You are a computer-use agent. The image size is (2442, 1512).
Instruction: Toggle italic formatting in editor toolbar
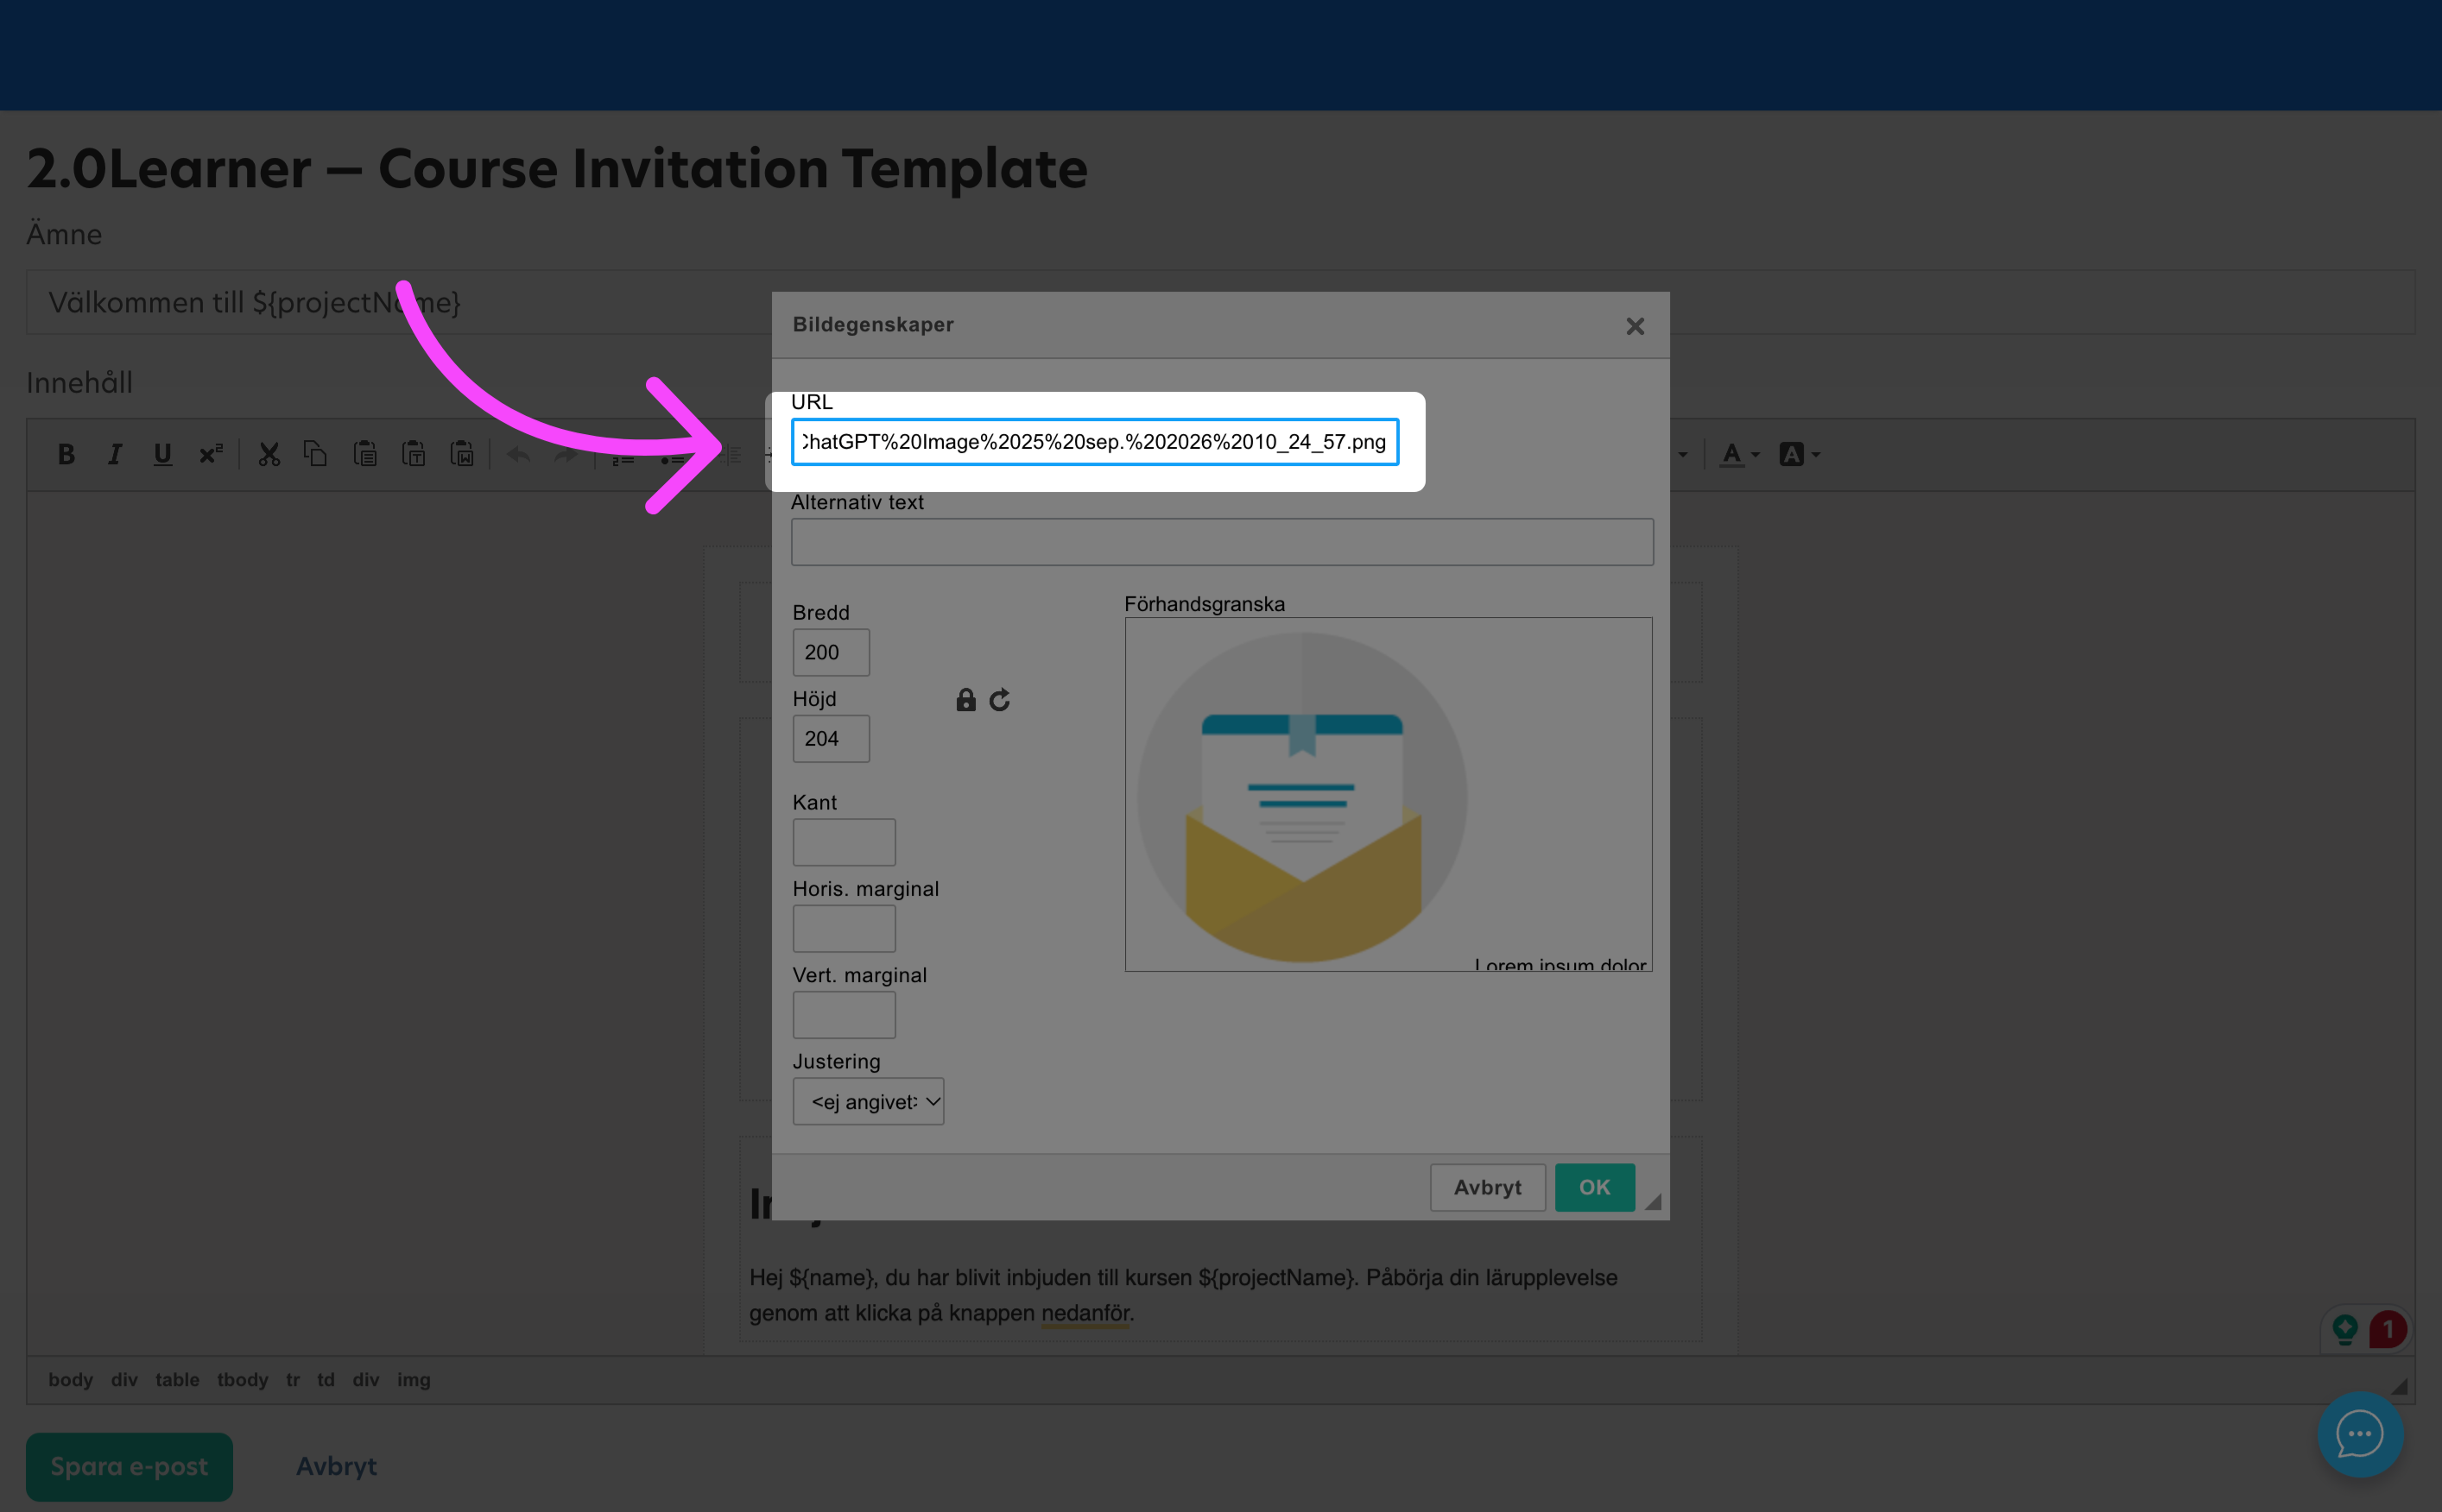click(115, 455)
